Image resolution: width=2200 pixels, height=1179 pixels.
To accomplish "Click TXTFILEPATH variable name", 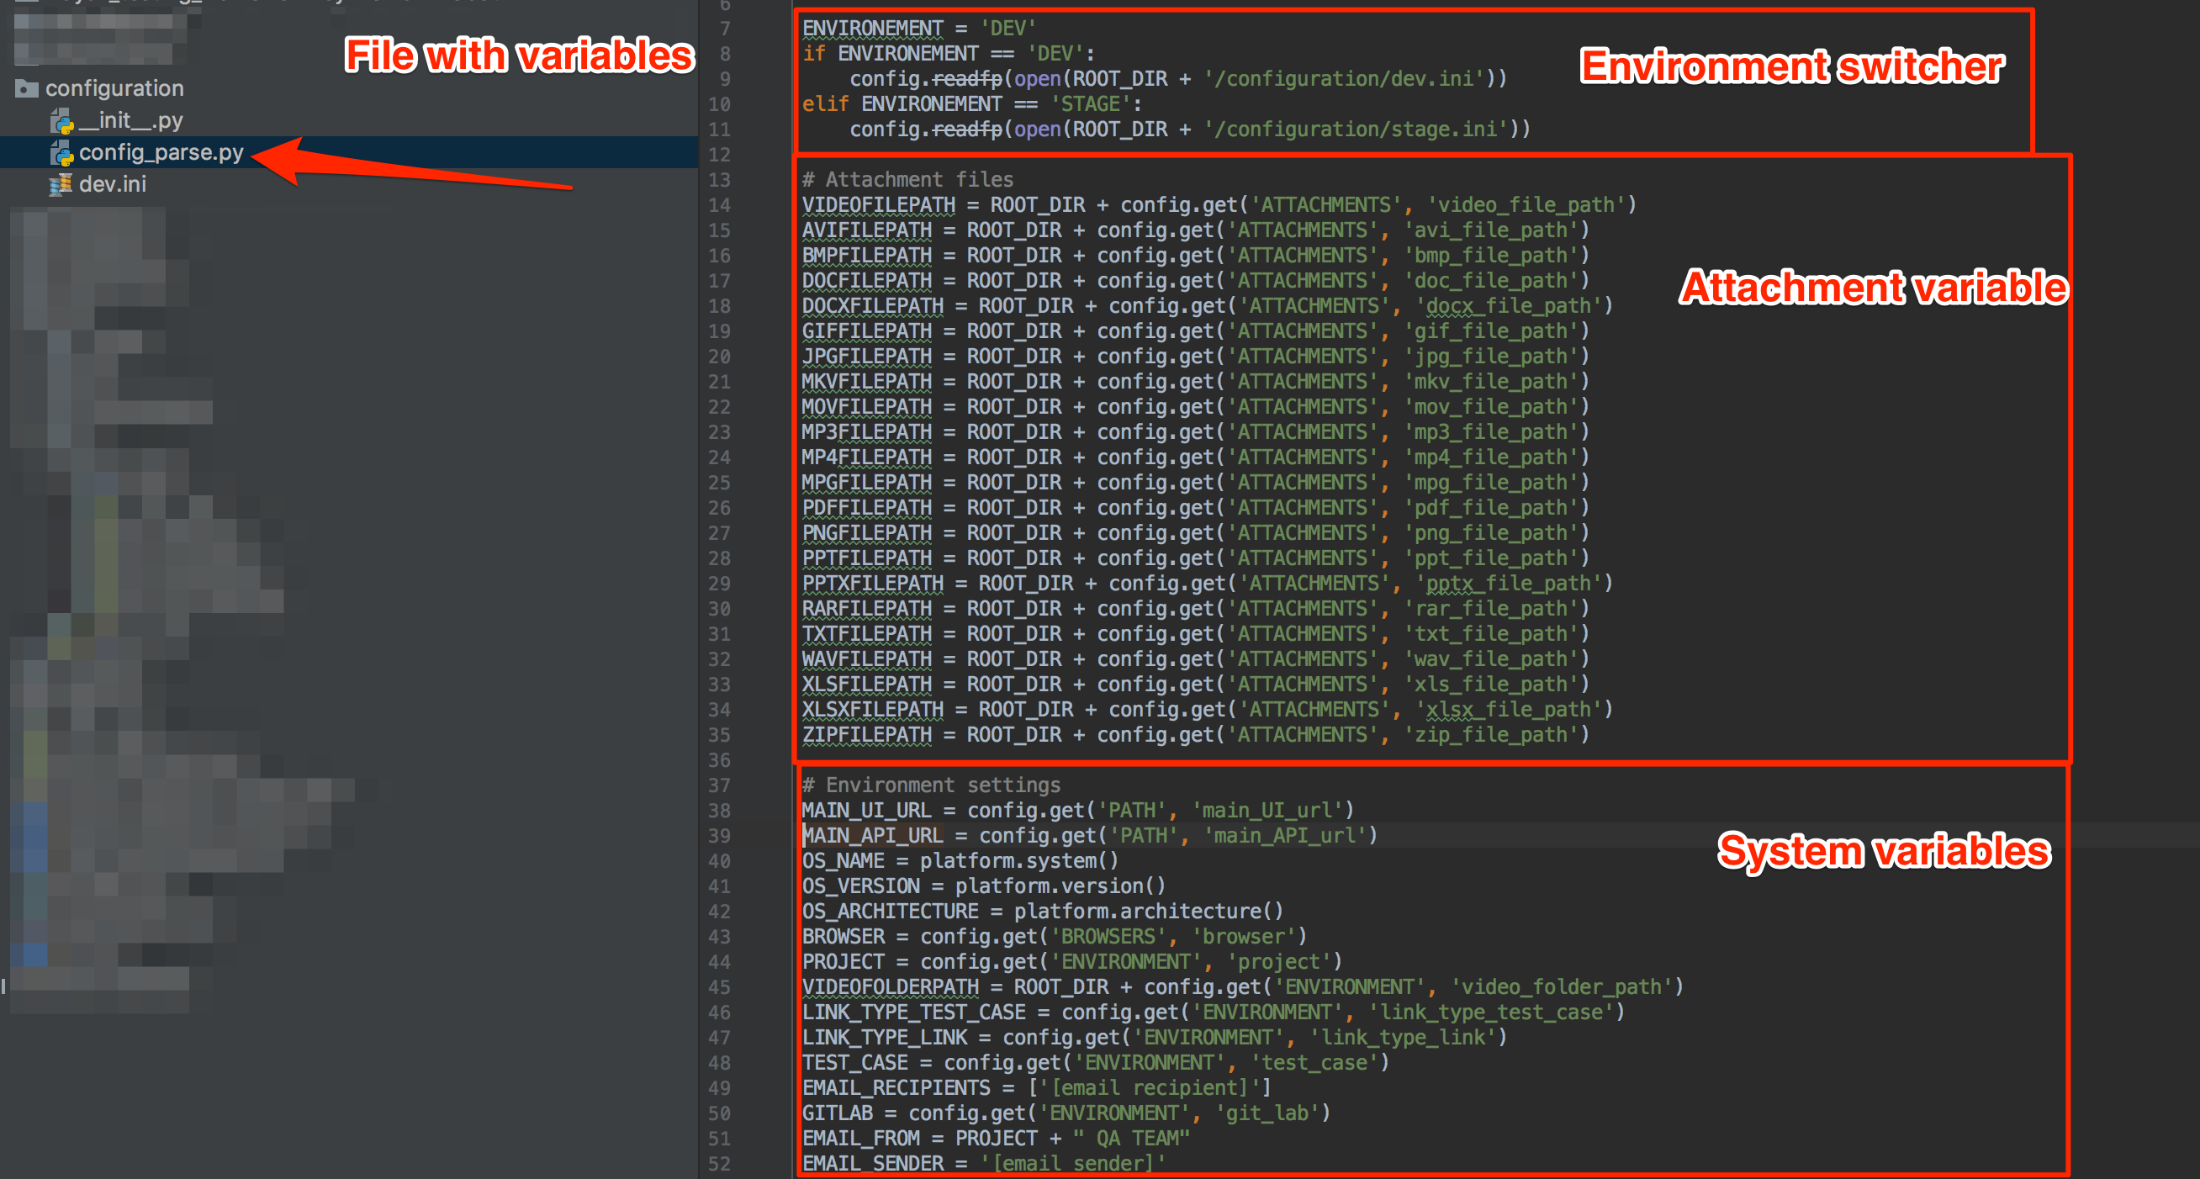I will coord(867,633).
